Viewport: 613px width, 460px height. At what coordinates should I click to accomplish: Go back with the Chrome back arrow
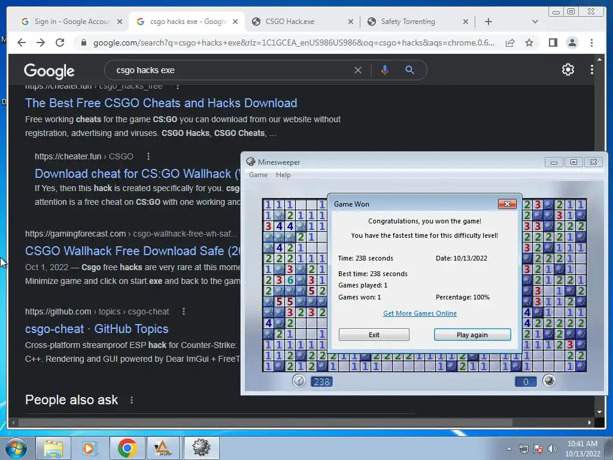pyautogui.click(x=22, y=43)
